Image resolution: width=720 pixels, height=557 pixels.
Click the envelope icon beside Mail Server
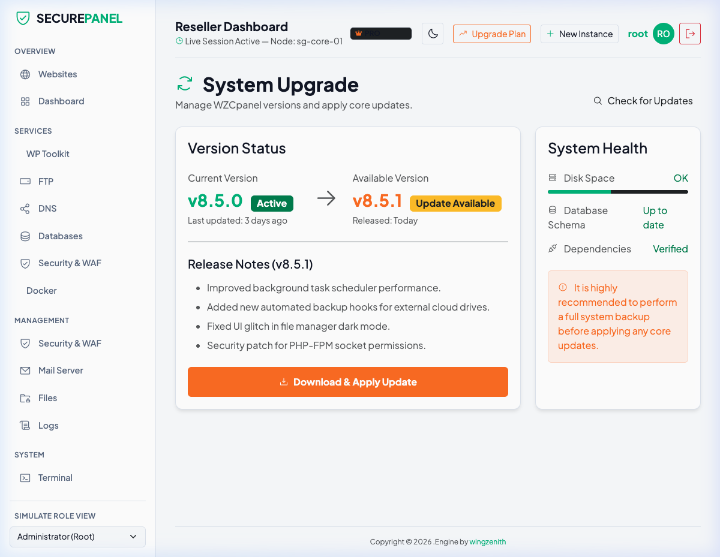(x=25, y=371)
